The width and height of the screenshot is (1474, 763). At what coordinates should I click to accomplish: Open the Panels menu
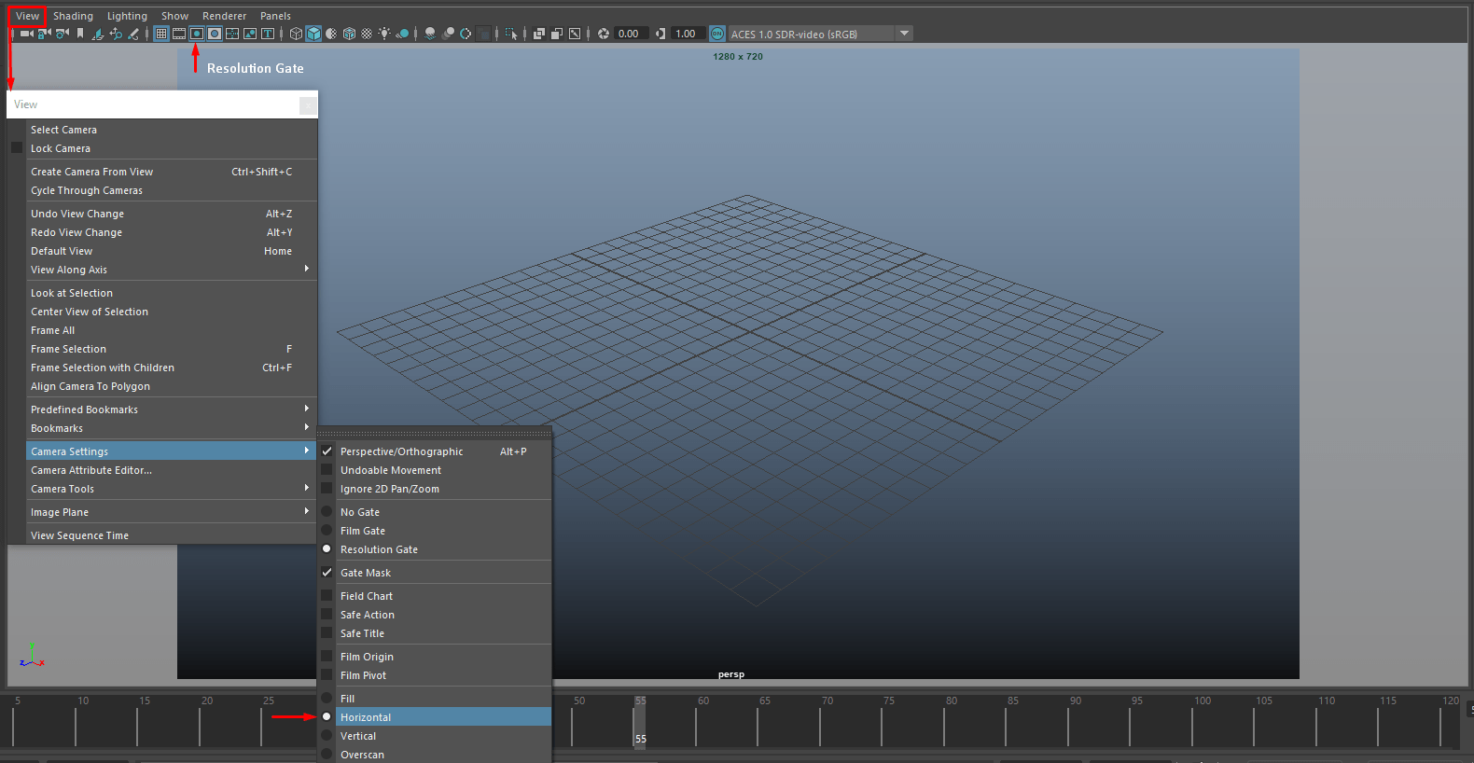(275, 16)
